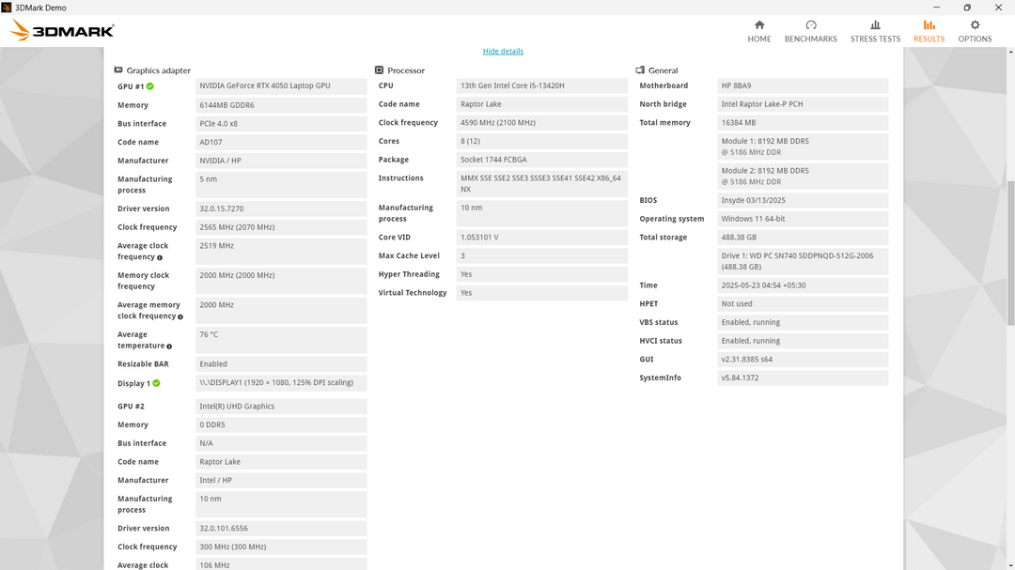Click info icon beside Average memory clock frequency
This screenshot has height=570, width=1015.
click(x=180, y=317)
